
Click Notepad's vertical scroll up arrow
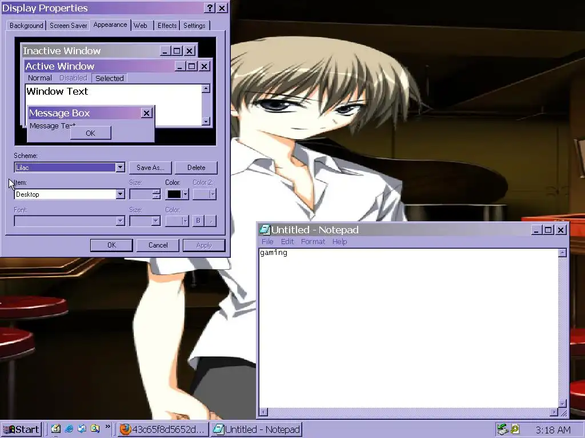pyautogui.click(x=563, y=253)
